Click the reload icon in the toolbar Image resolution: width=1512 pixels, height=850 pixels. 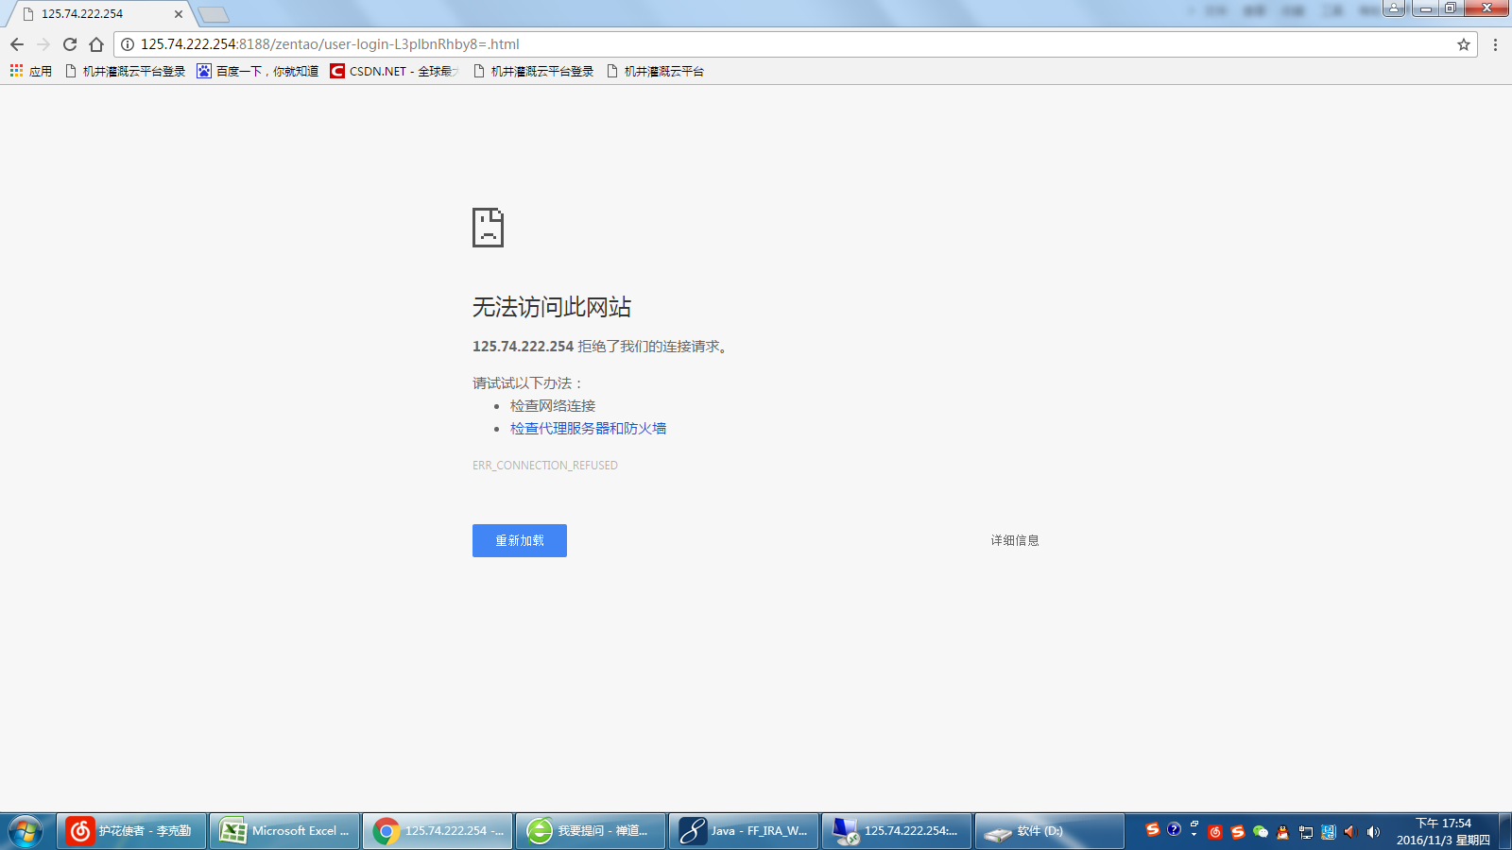[x=70, y=44]
